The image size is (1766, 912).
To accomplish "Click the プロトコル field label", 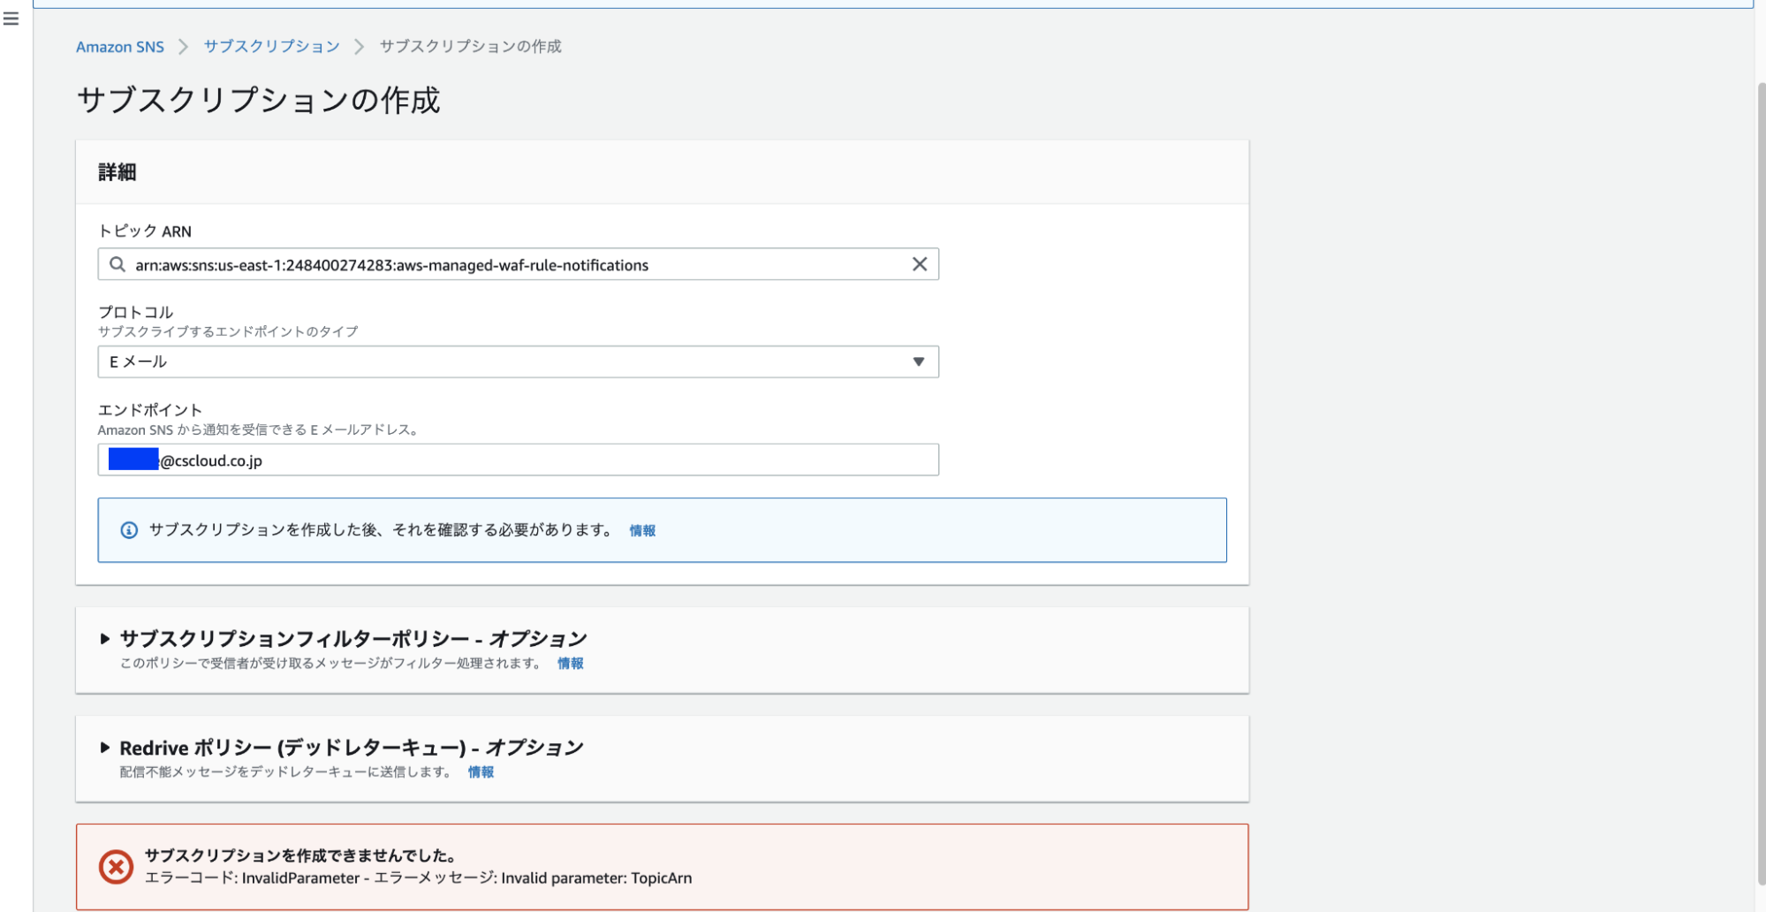I will click(x=136, y=312).
